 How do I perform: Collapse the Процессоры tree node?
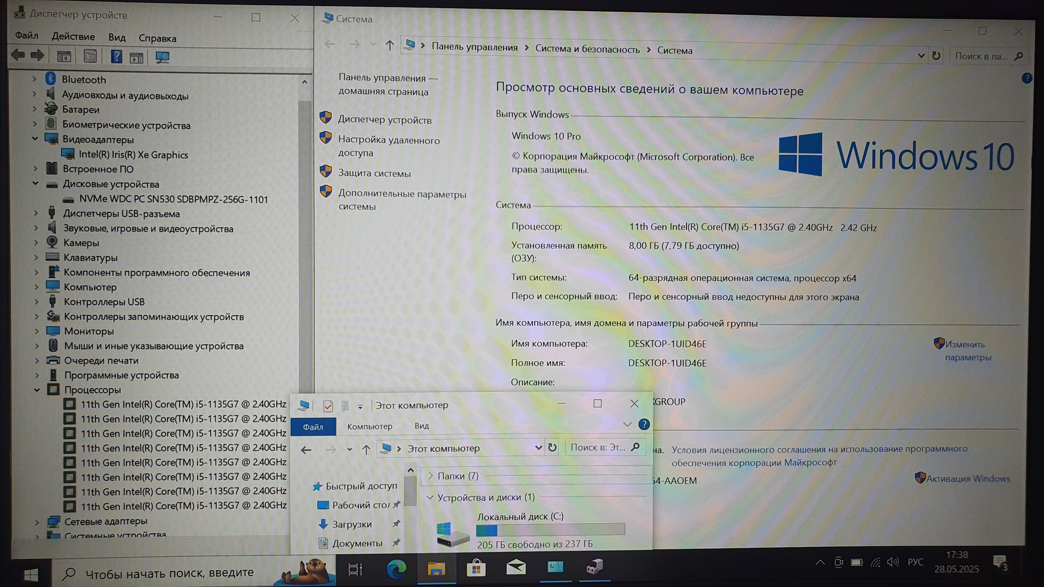click(x=37, y=390)
